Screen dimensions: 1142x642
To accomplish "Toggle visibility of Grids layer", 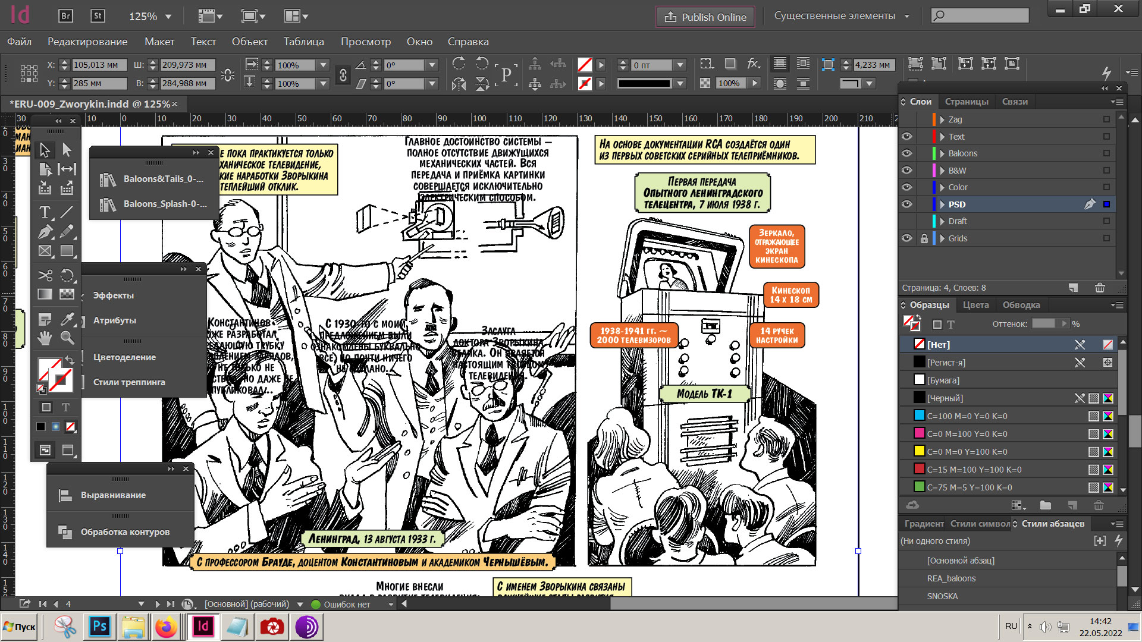I will pos(906,238).
